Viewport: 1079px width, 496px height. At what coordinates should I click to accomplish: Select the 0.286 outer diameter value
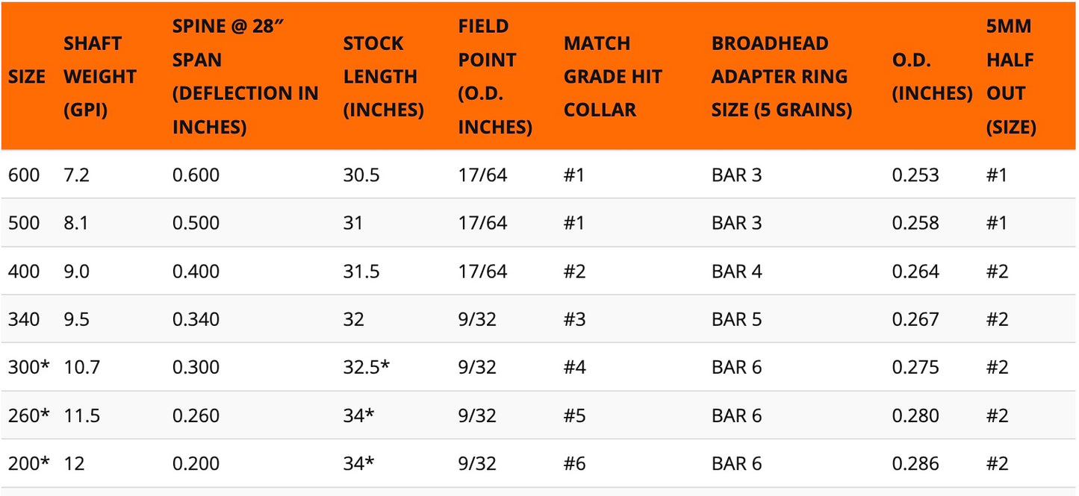915,463
